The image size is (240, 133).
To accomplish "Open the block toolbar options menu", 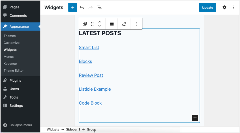I will click(x=136, y=24).
